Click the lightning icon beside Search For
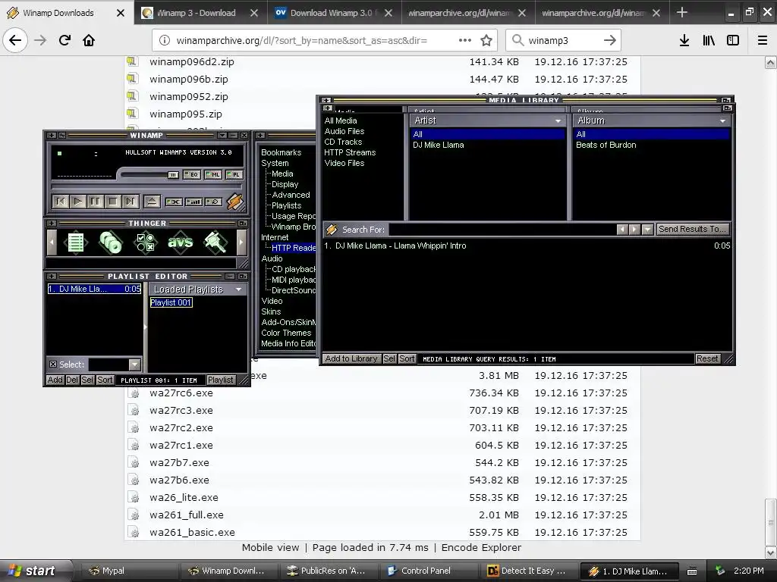Viewport: 777px width, 582px height. pos(332,230)
